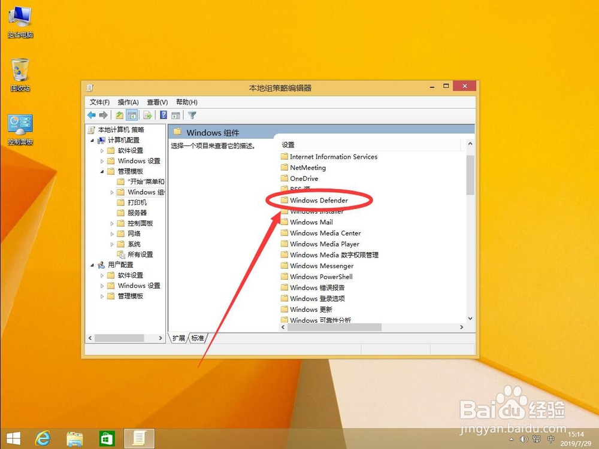Select the OneDrive folder

tap(299, 178)
